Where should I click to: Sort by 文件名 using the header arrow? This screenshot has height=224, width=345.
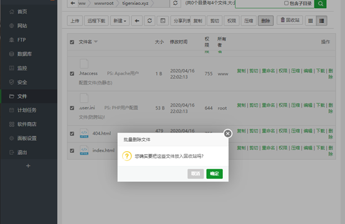(96, 41)
